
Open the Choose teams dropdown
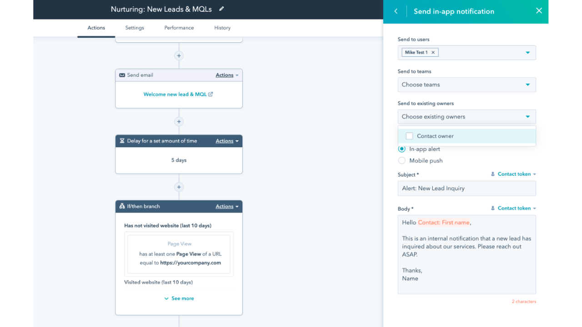point(467,85)
